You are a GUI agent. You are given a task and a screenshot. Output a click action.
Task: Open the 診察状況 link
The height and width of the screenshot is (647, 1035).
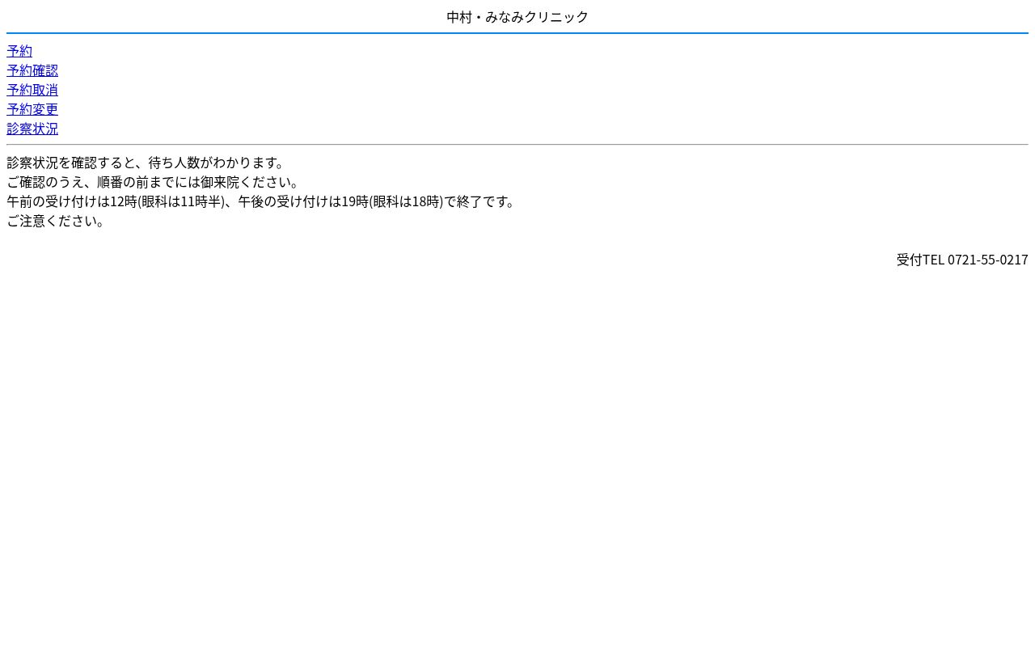[32, 129]
